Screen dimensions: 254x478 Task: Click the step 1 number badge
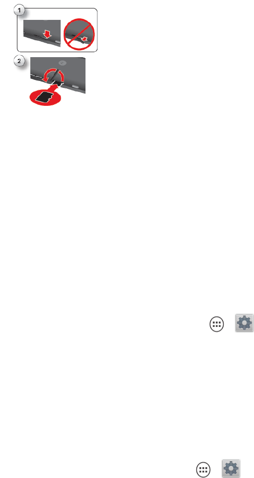[19, 10]
